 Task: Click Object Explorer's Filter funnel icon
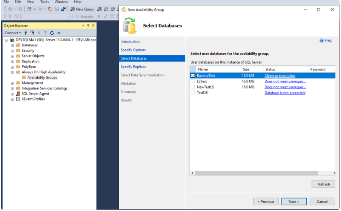pos(45,33)
